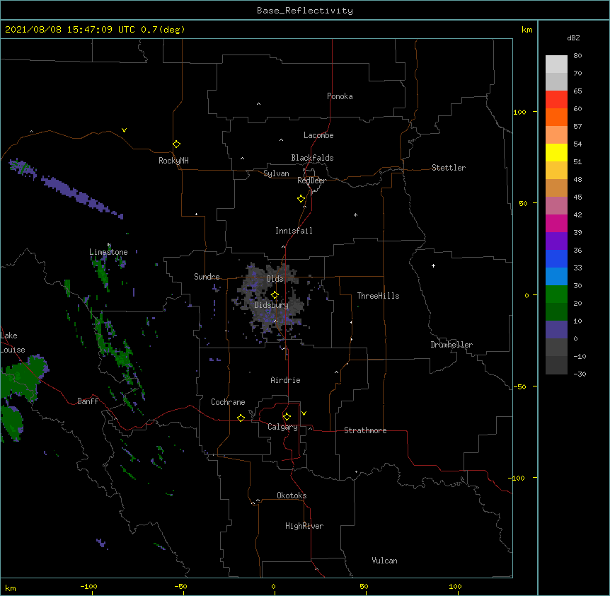Select the dark blue 33-36 dBZ legend color
The height and width of the screenshot is (596, 610).
(556, 258)
